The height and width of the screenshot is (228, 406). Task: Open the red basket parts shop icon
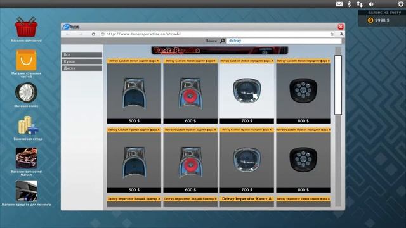pyautogui.click(x=26, y=27)
